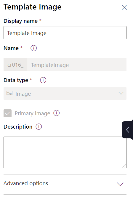
Task: Click the Template Image panel heading
Action: 33,7
